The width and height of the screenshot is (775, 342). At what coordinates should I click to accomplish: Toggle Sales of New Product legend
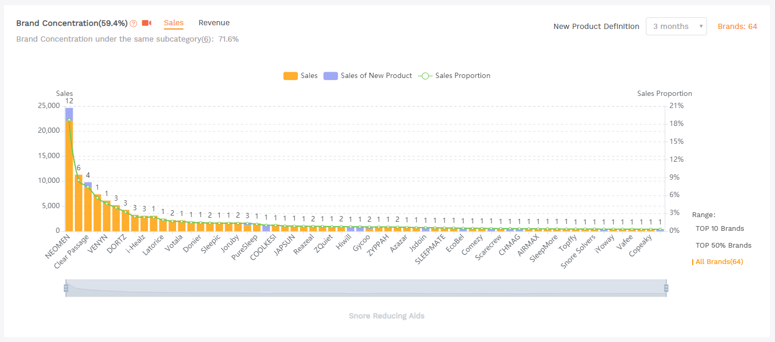[368, 76]
